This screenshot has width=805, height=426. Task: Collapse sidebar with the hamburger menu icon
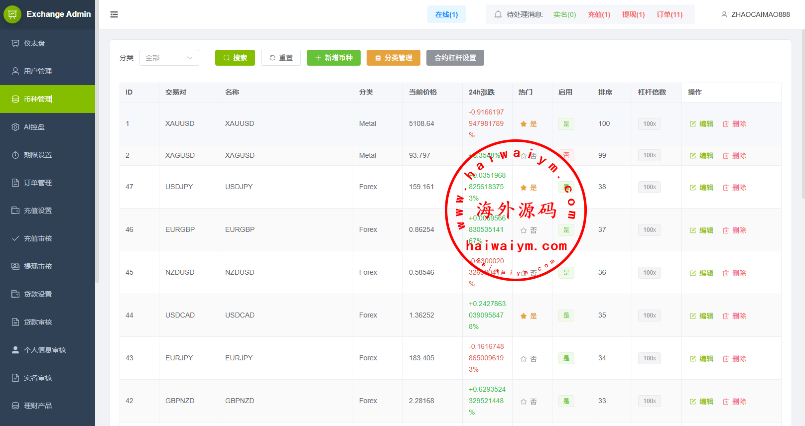(114, 14)
